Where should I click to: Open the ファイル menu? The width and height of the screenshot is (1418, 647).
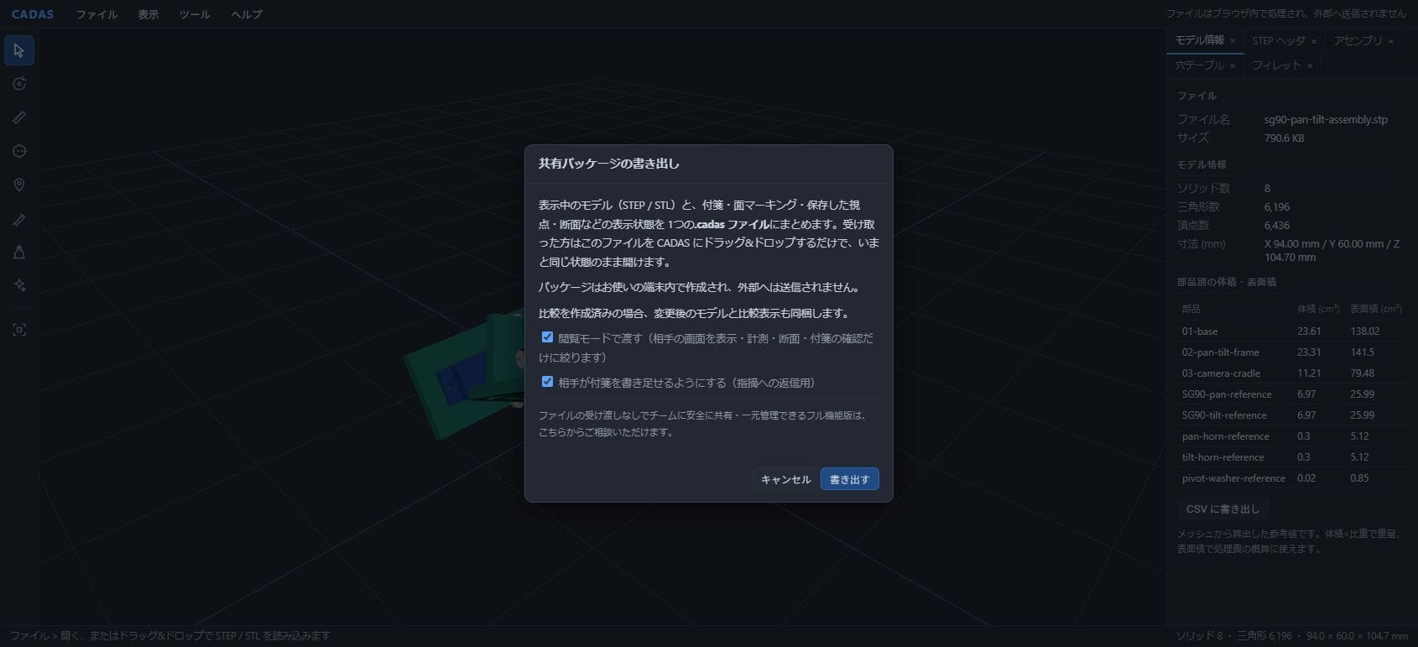tap(96, 14)
